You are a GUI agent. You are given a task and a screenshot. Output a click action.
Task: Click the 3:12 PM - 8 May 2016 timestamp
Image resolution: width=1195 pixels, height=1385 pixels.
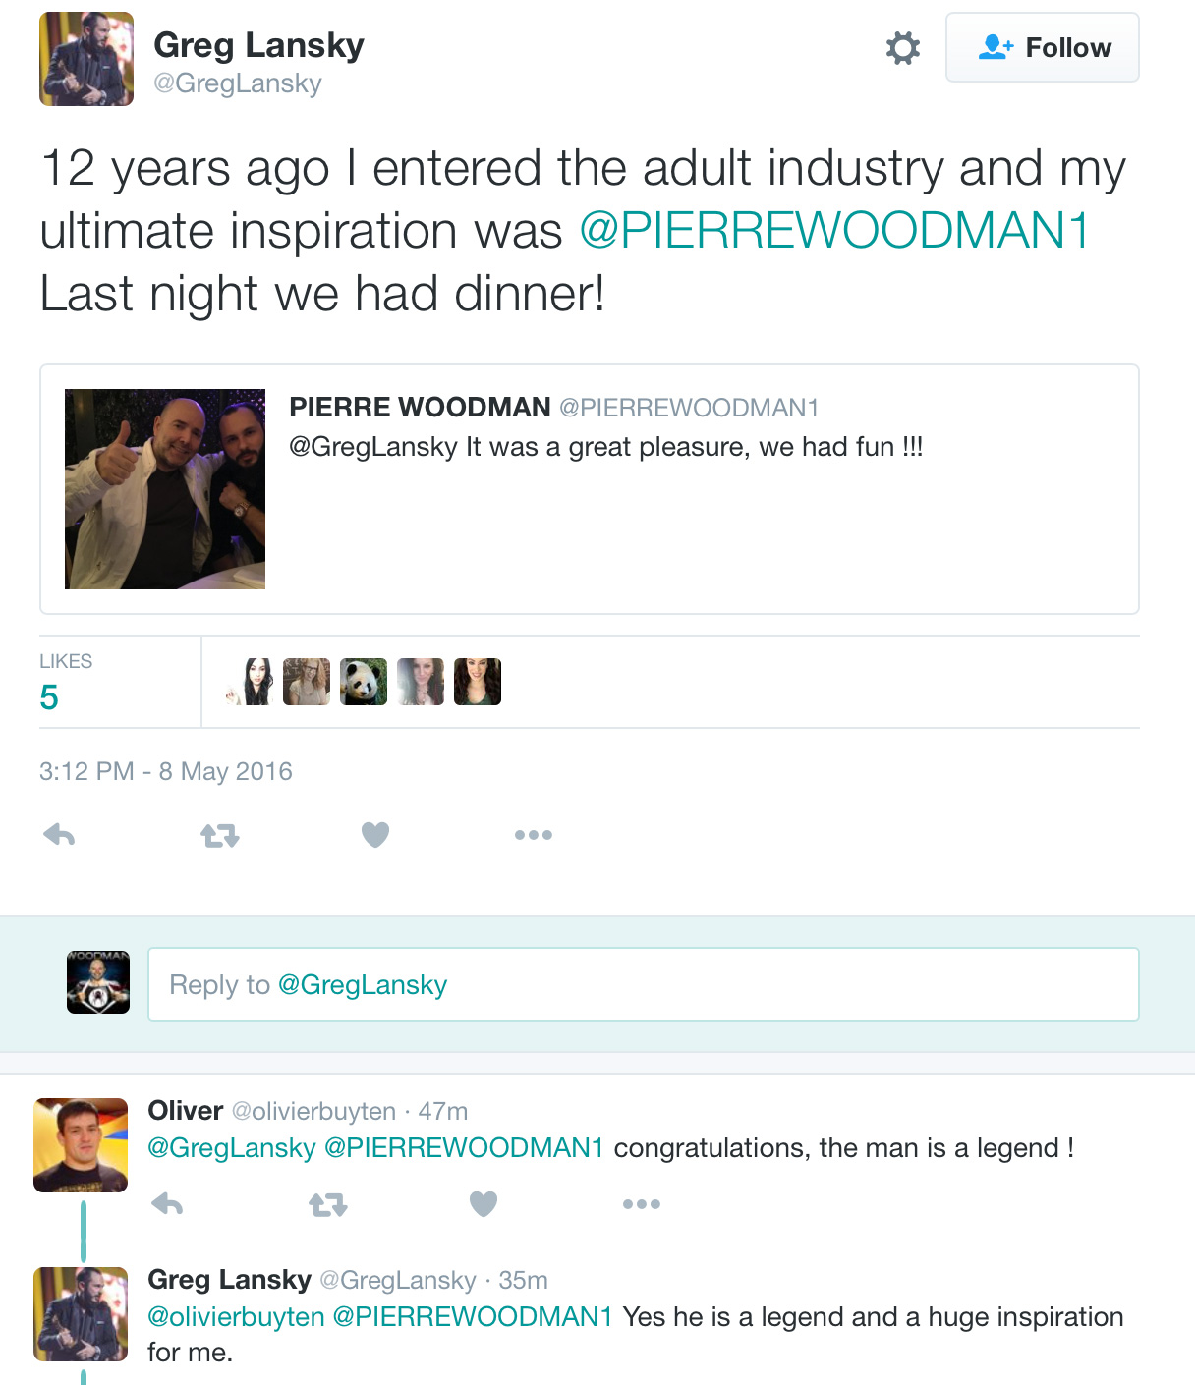pos(166,771)
